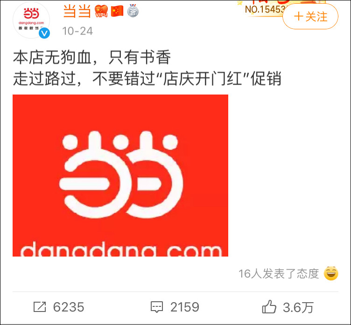Follow 当当 with the 关注 button

[310, 16]
